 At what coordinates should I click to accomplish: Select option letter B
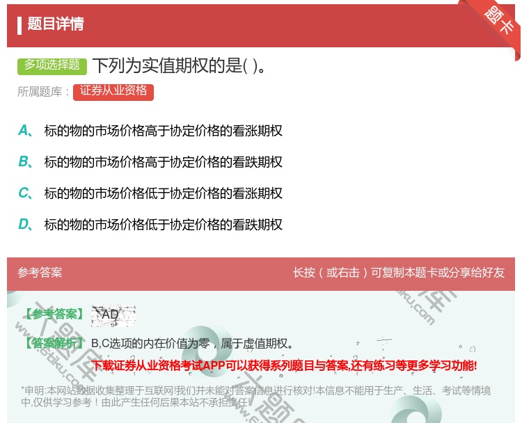pyautogui.click(x=24, y=161)
